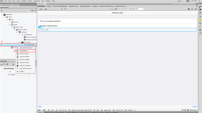Collapse the List Block node
The image size is (202, 113).
(x=17, y=32)
